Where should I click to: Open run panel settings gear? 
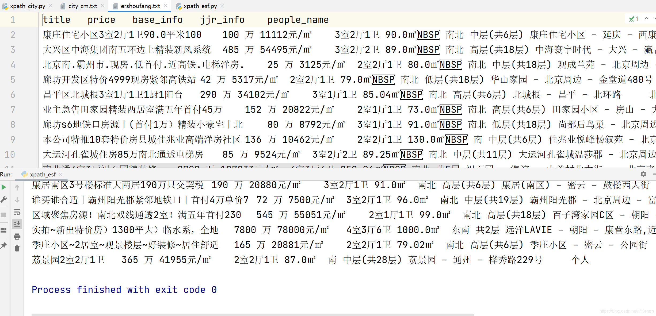pyautogui.click(x=643, y=174)
